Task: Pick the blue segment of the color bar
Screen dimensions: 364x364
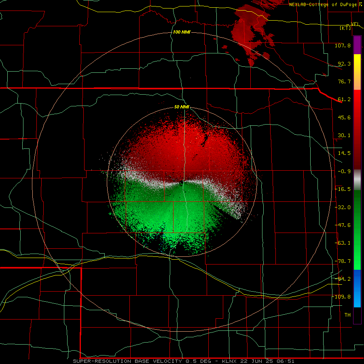Action: tap(357, 288)
